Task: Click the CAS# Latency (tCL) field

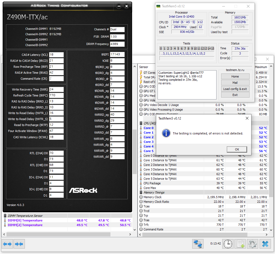Action: (x=56, y=55)
